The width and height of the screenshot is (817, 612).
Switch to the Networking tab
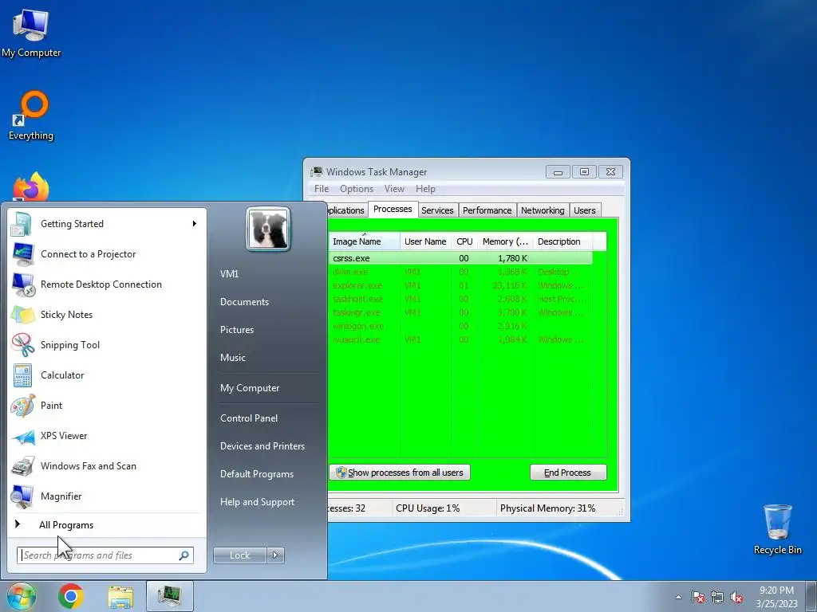click(543, 210)
